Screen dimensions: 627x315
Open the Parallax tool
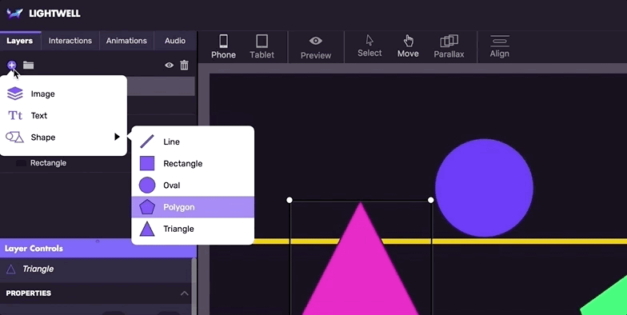pyautogui.click(x=449, y=46)
